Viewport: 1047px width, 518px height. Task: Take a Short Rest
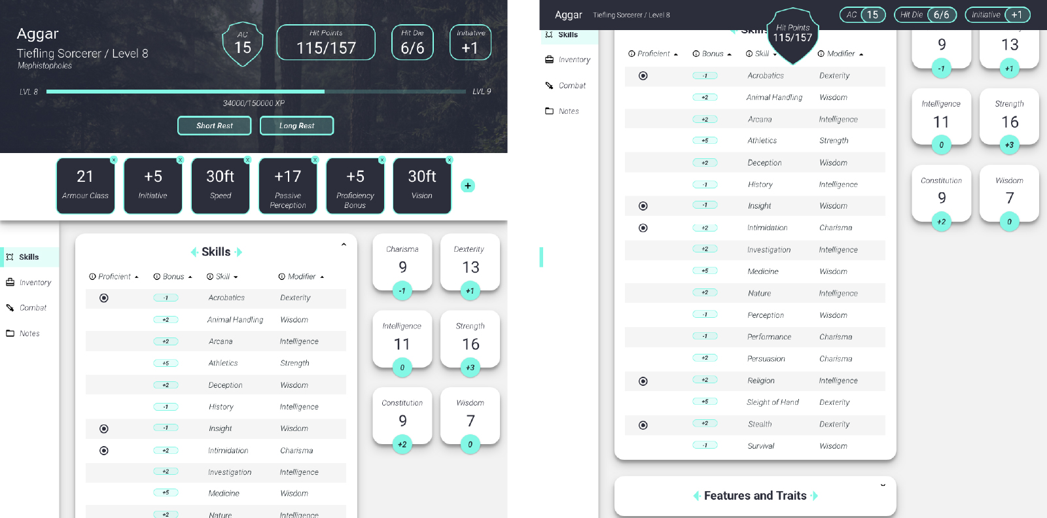(x=214, y=126)
